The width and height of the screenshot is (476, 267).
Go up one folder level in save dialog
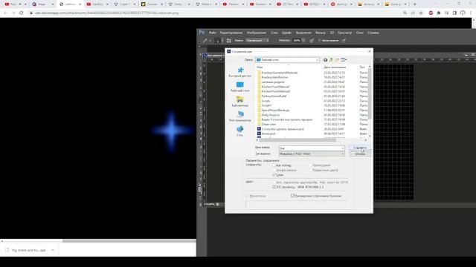pyautogui.click(x=331, y=60)
